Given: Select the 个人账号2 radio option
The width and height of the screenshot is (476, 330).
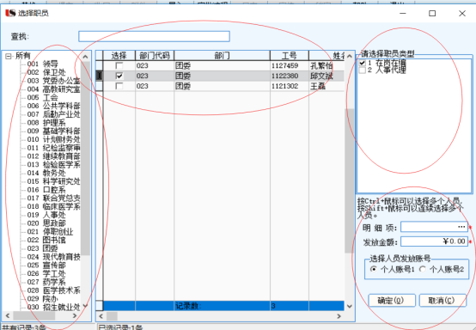Looking at the screenshot, I should (423, 269).
